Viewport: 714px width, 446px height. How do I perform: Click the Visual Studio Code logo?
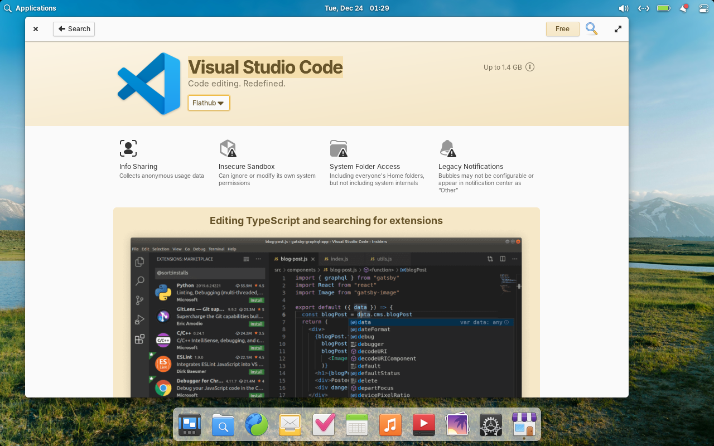[x=149, y=84]
